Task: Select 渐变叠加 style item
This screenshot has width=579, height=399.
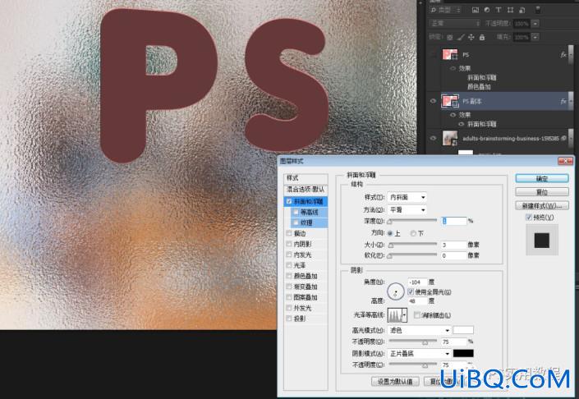Action: point(306,287)
